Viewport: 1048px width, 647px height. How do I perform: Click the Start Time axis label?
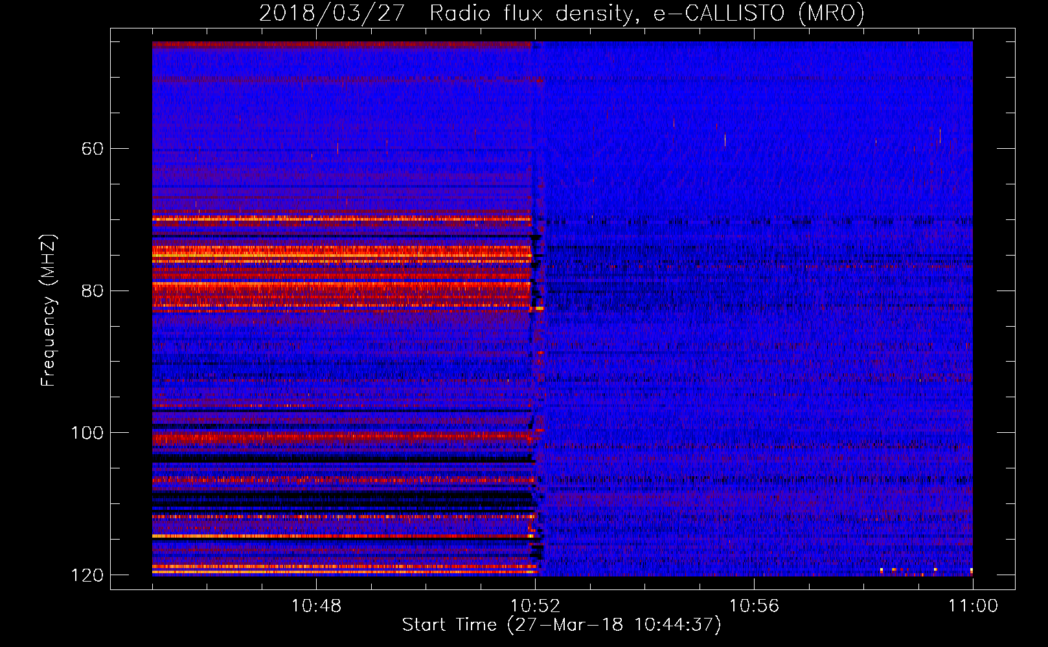click(562, 625)
